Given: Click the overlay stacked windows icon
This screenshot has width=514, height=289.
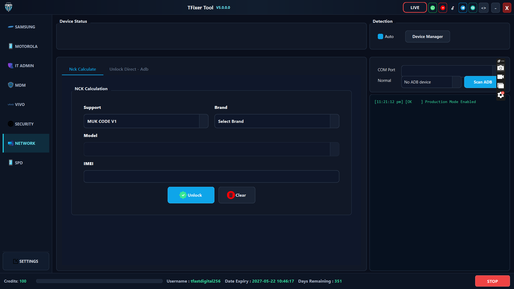Looking at the screenshot, I should (x=501, y=86).
